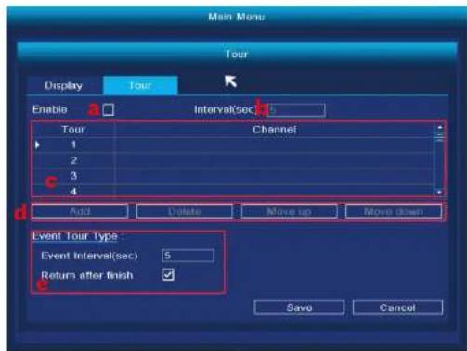Tick the Enable checkbox
The image size is (467, 351).
point(109,110)
